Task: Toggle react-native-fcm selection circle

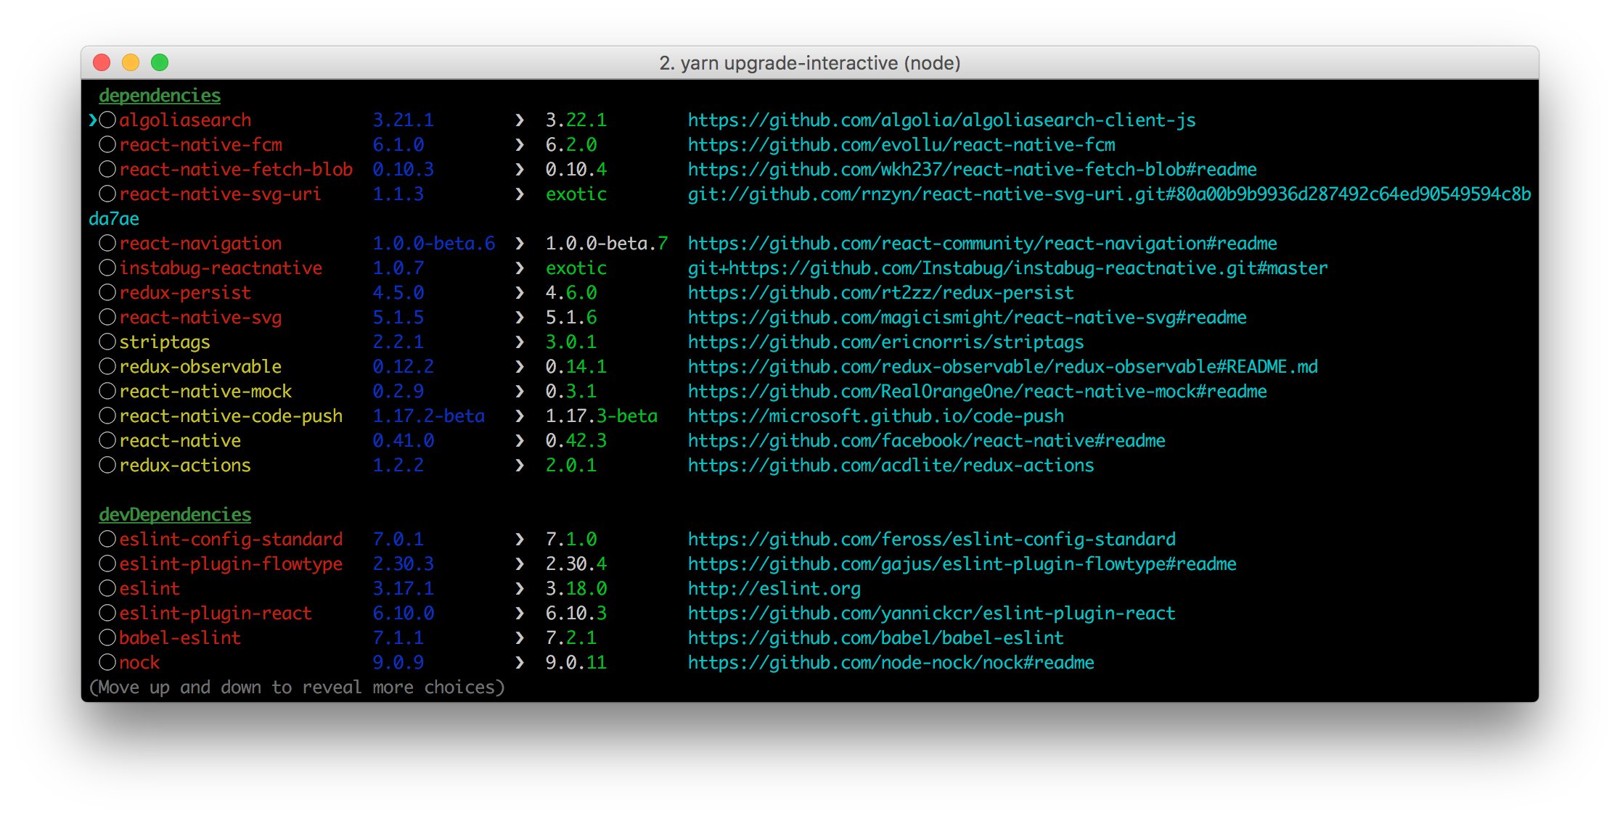Action: click(107, 144)
